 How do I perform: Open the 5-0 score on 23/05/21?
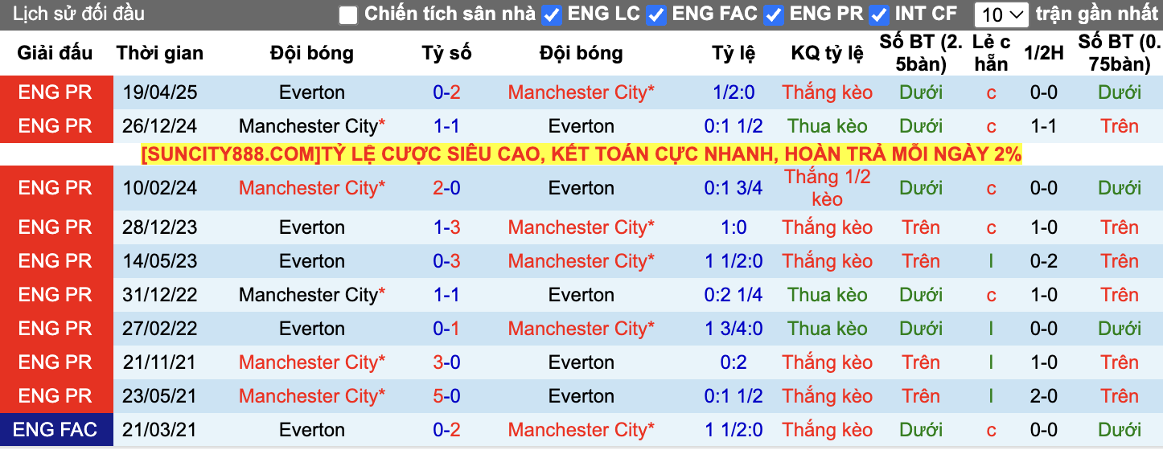click(x=446, y=396)
